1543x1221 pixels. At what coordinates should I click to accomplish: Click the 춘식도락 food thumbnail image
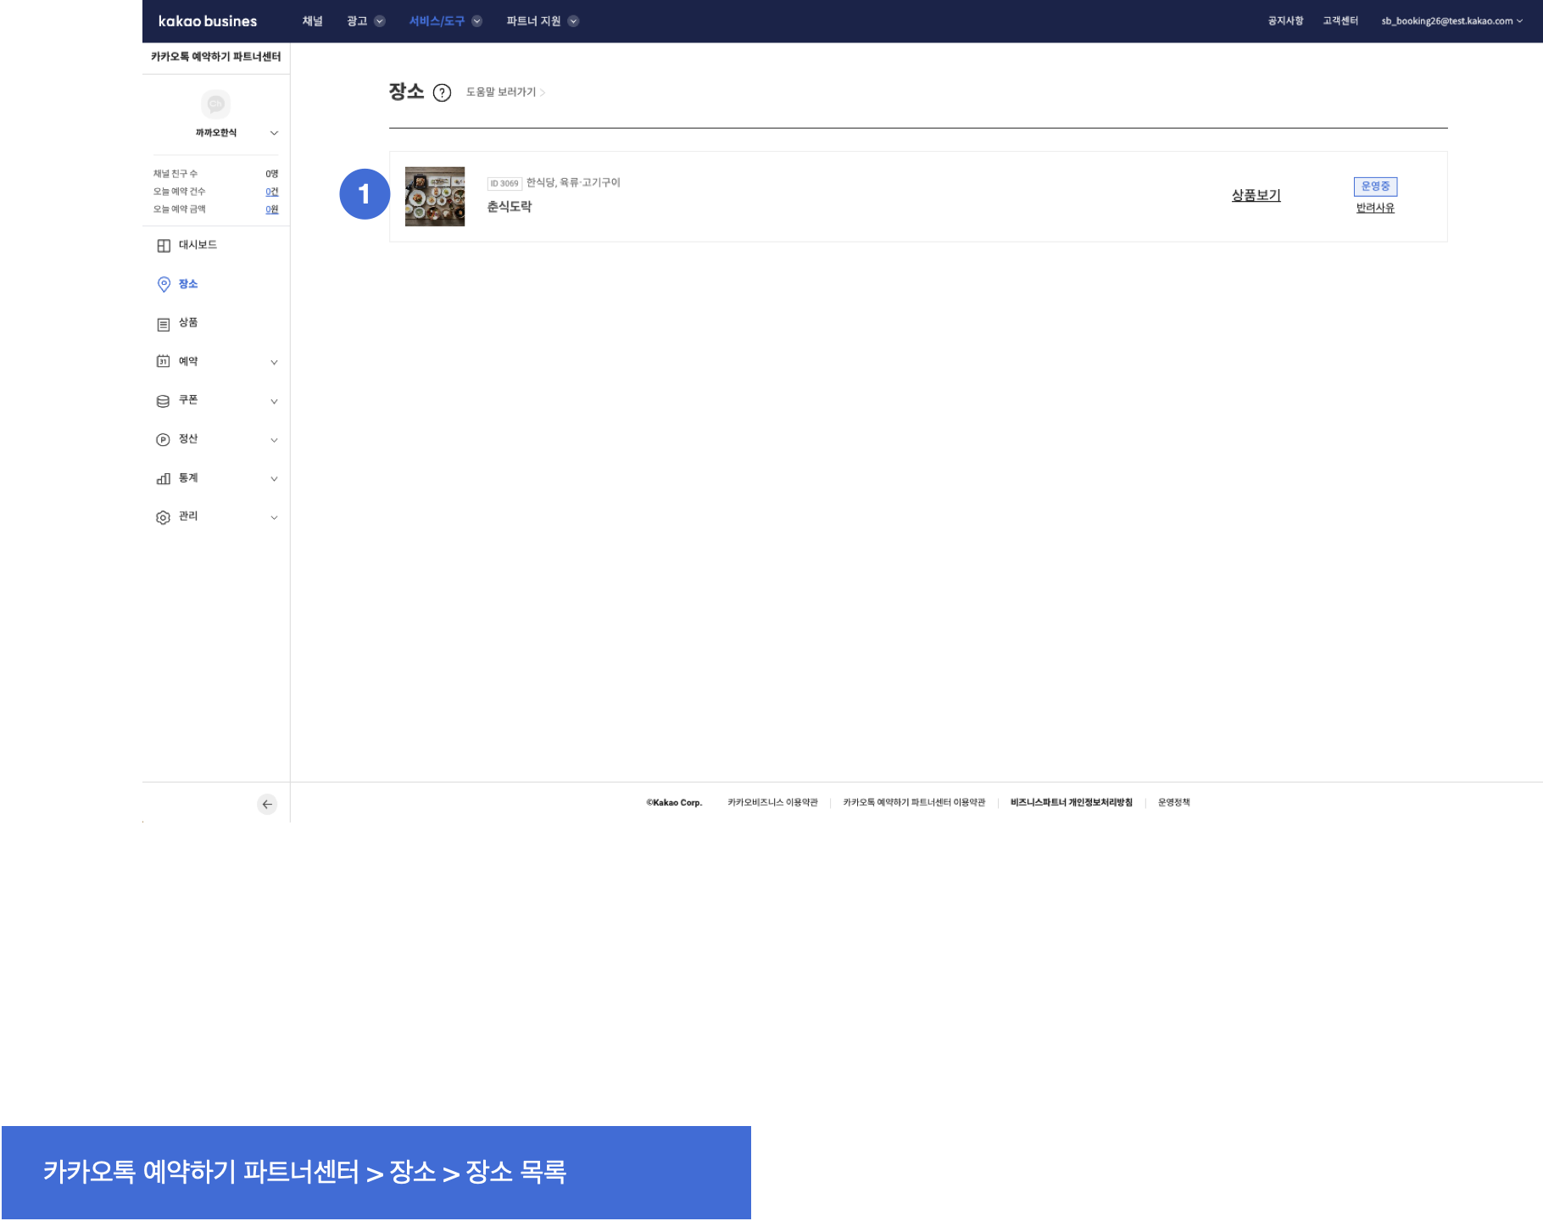[x=435, y=197]
